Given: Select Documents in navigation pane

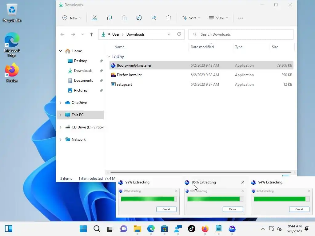Looking at the screenshot, I should pos(83,81).
